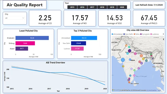Click Lucknow legend entry in map legend
Image resolution: width=167 pixels, height=94 pixels.
point(154,34)
